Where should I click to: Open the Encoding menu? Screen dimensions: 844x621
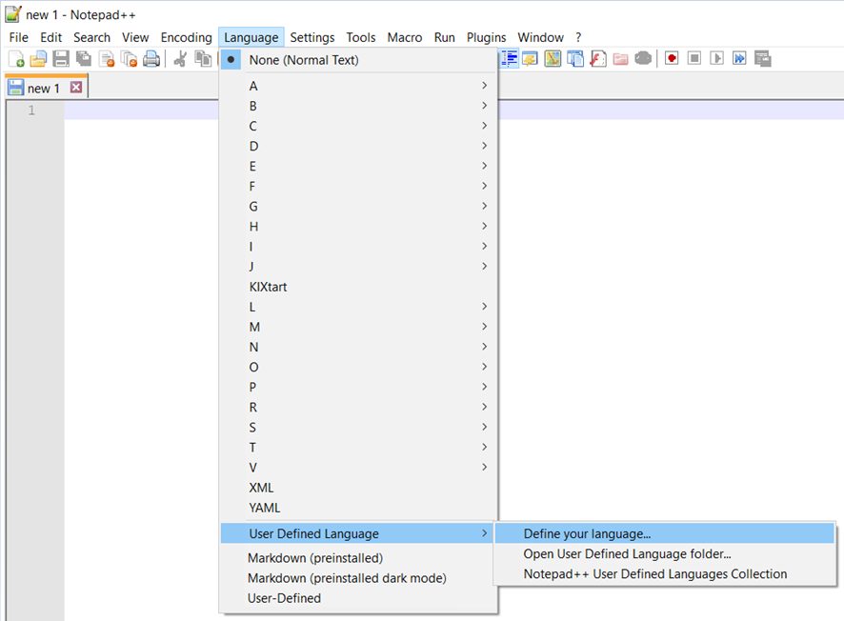[187, 37]
